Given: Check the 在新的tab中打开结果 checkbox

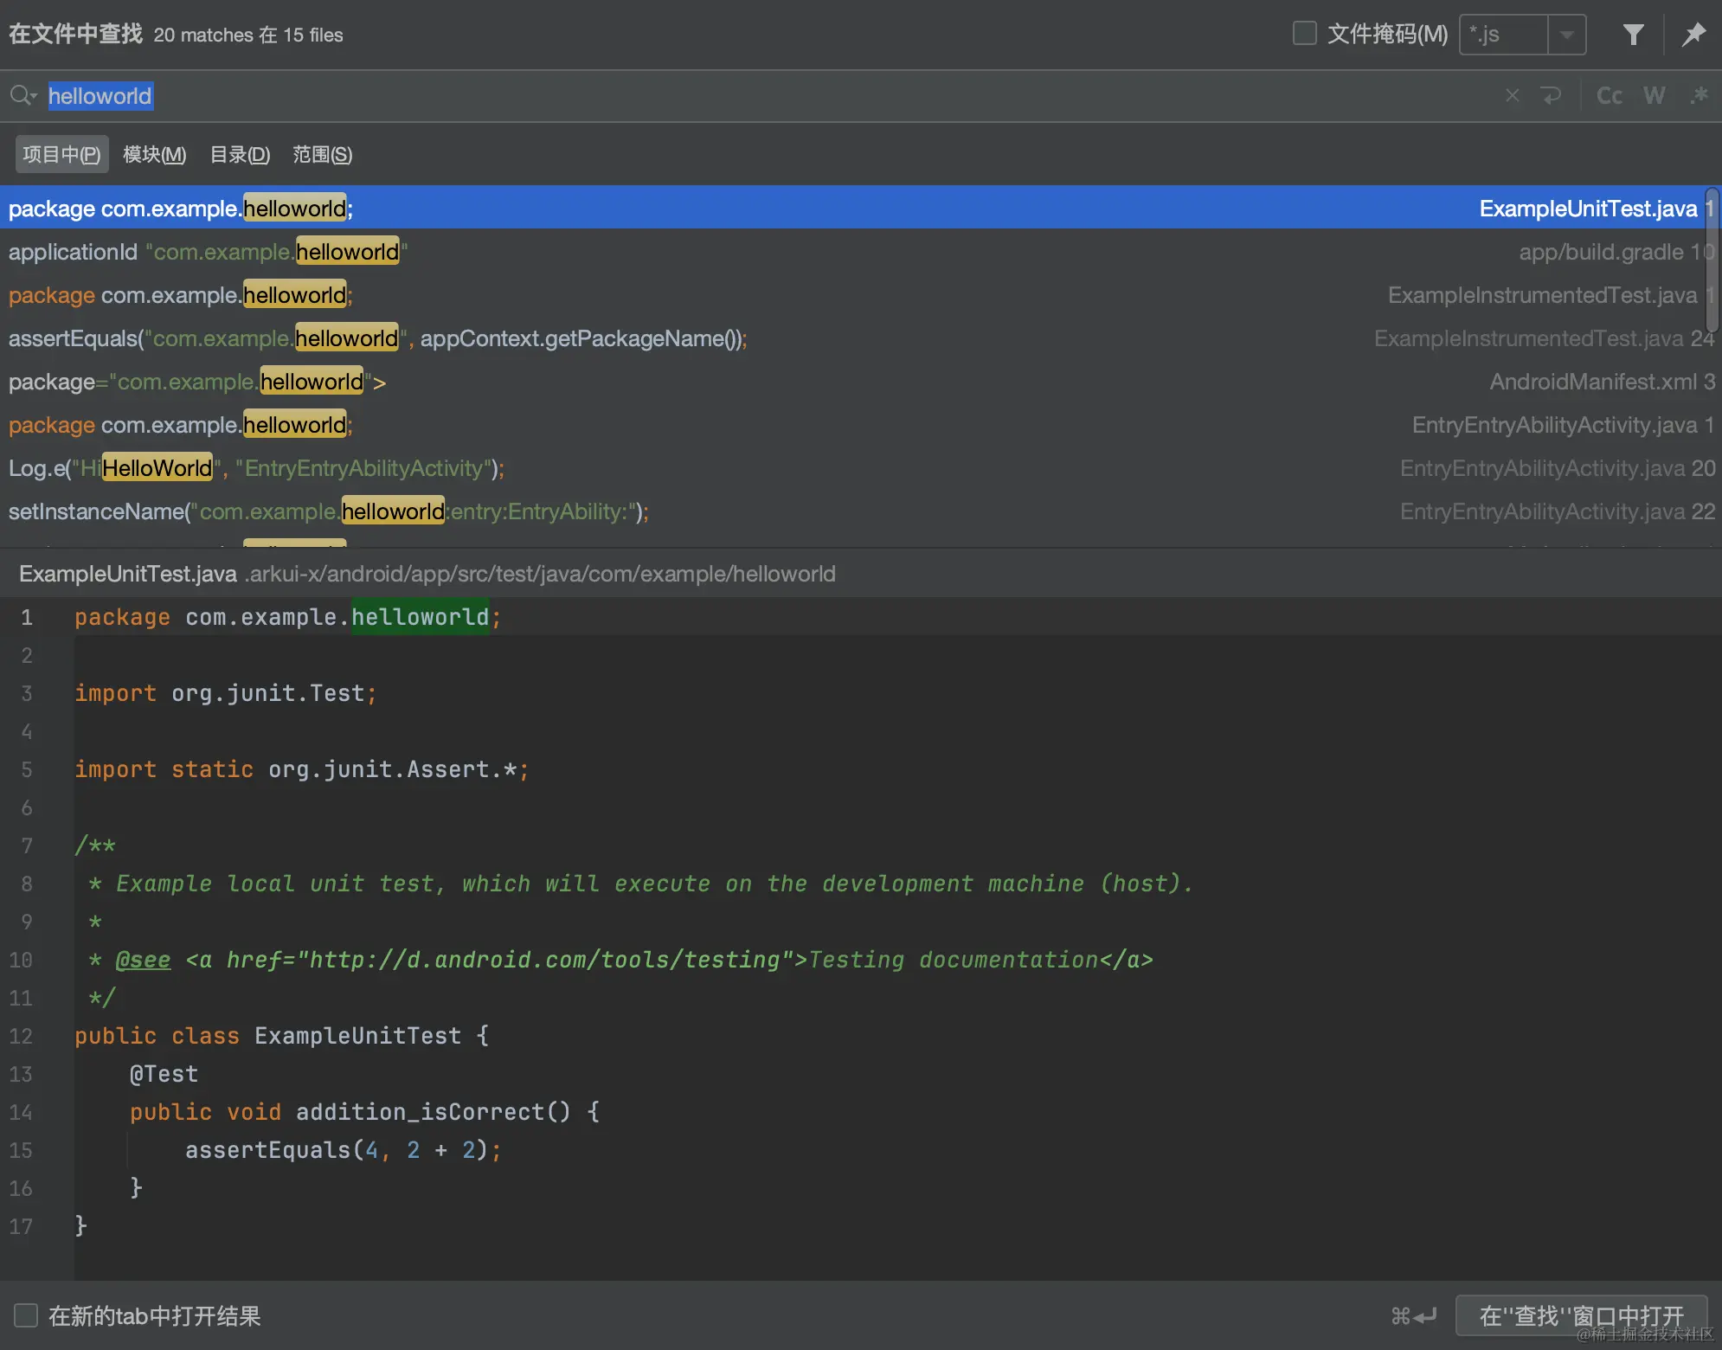Looking at the screenshot, I should click(x=26, y=1315).
